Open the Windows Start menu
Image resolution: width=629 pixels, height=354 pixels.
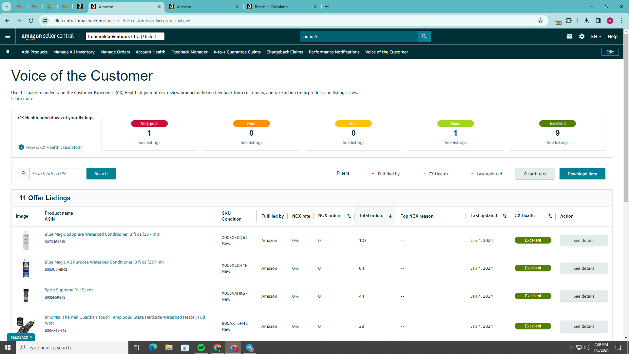[8, 347]
